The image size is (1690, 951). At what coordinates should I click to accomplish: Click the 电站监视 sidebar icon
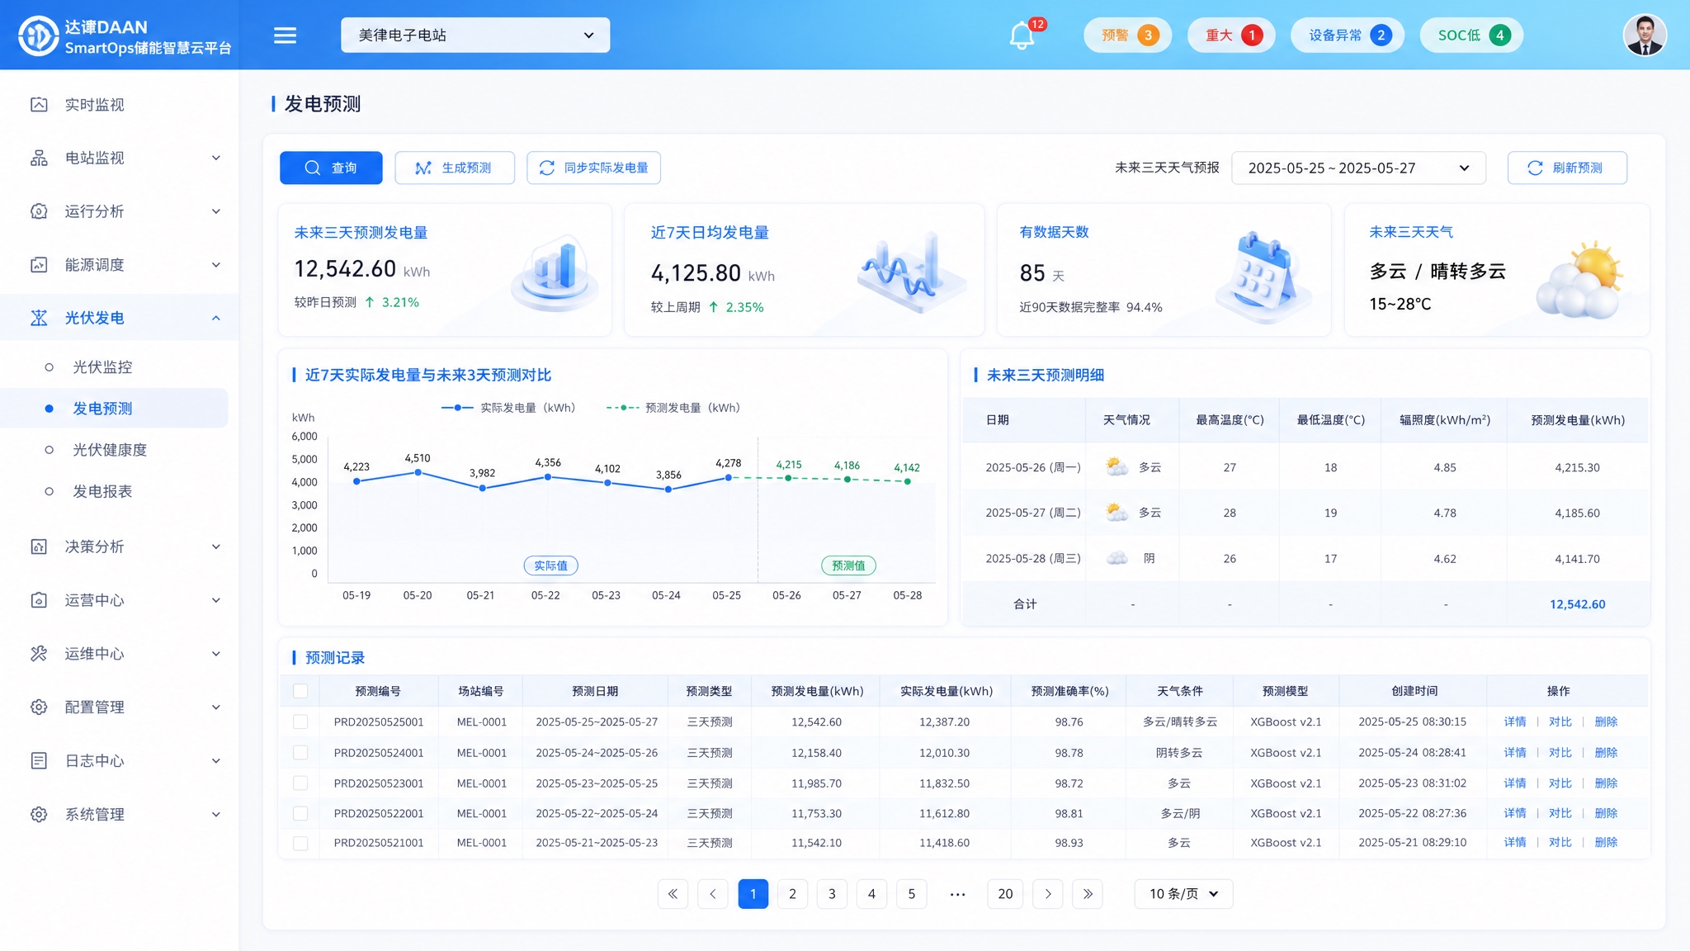[39, 158]
